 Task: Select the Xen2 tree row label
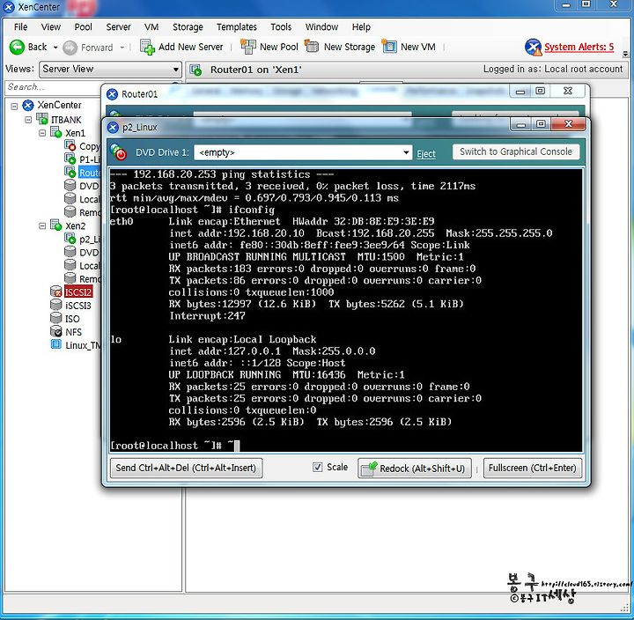[x=76, y=225]
